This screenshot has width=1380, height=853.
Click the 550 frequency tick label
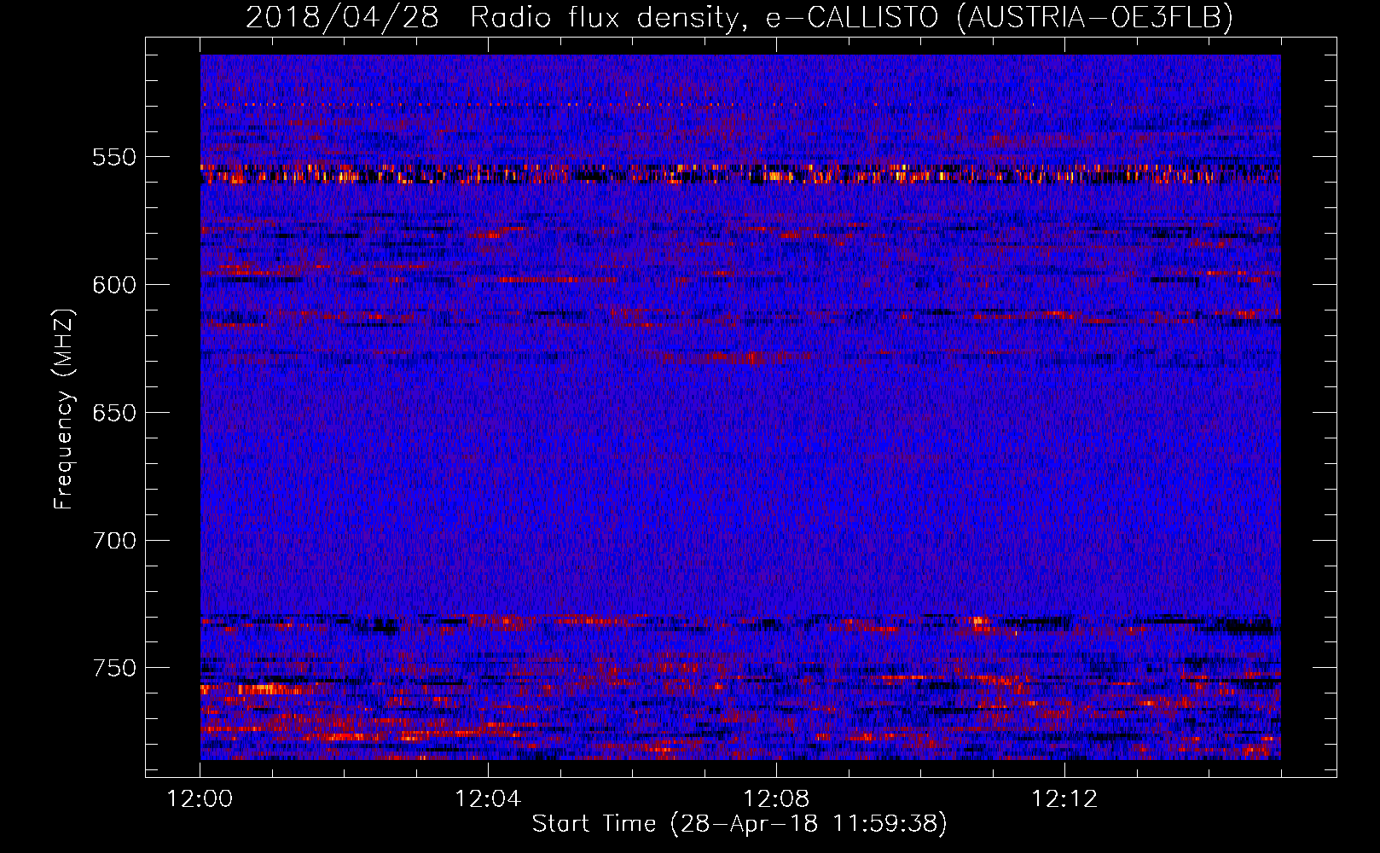click(x=114, y=157)
